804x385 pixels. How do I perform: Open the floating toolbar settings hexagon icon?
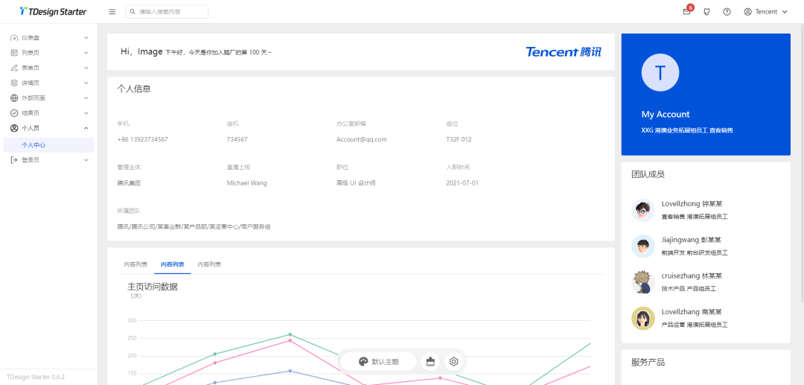[x=454, y=361]
